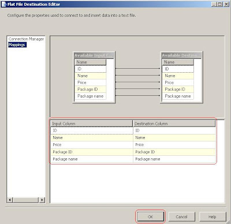Select Package name in Available Destination Columns box
The width and height of the screenshot is (231, 224).
(x=178, y=96)
